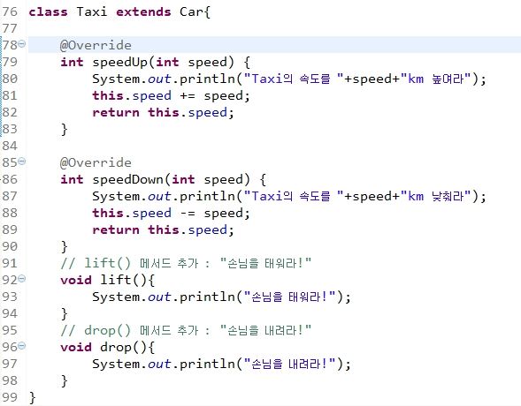This screenshot has width=521, height=406.
Task: Click line number 76 in the gutter
Action: 10,12
